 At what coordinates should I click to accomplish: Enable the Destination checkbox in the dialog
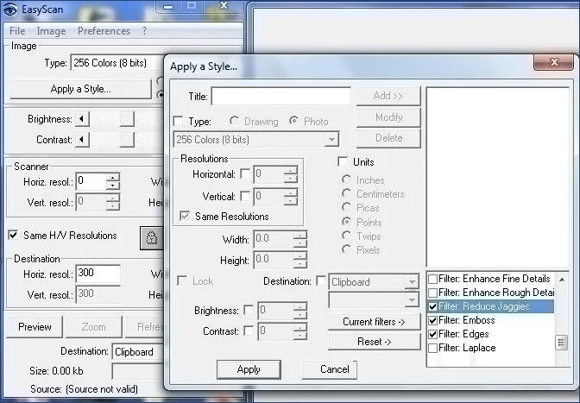[321, 281]
